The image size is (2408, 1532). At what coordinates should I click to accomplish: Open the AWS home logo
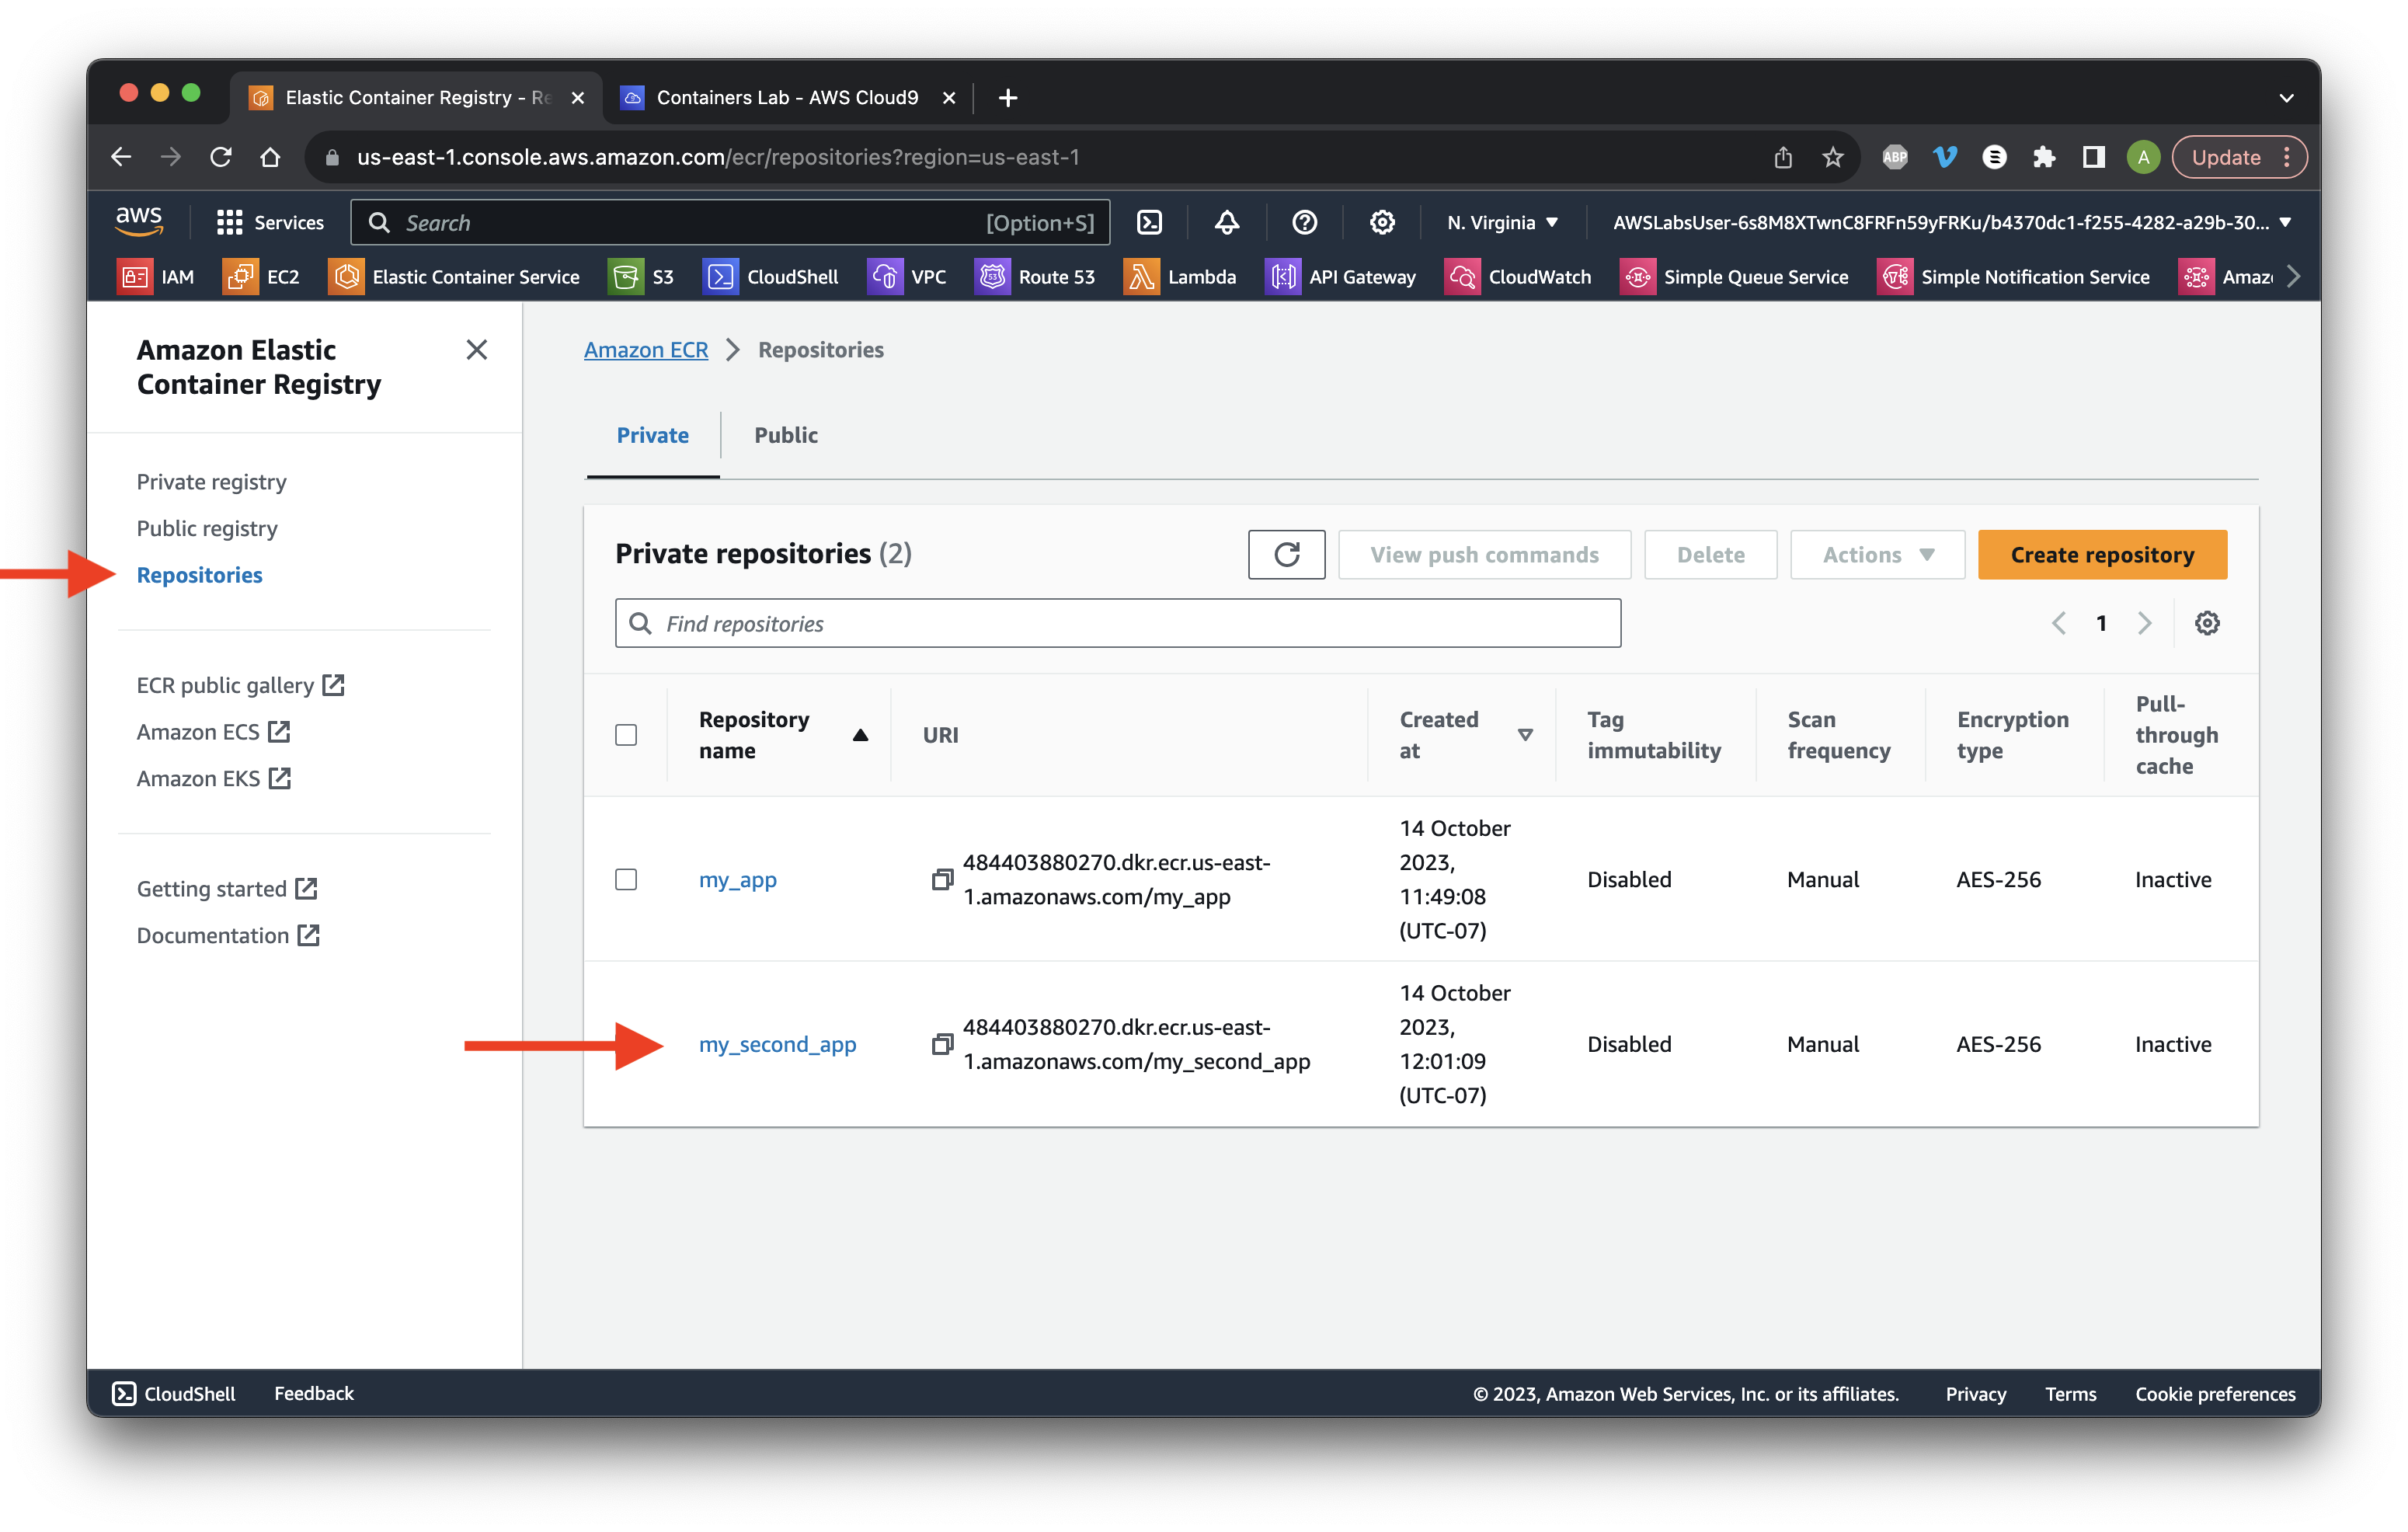tap(139, 221)
